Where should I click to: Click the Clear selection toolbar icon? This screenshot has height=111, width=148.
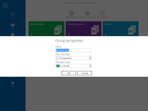pos(103,13)
